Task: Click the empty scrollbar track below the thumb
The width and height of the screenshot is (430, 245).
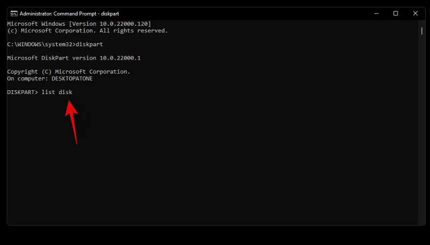Action: [x=422, y=134]
